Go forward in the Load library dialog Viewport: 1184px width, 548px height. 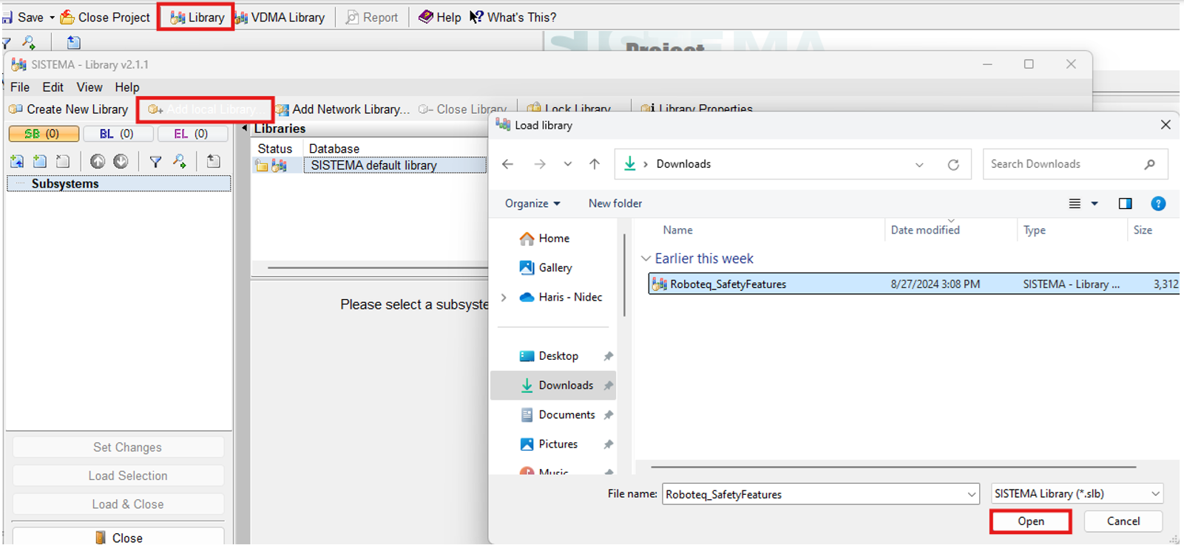(x=540, y=164)
